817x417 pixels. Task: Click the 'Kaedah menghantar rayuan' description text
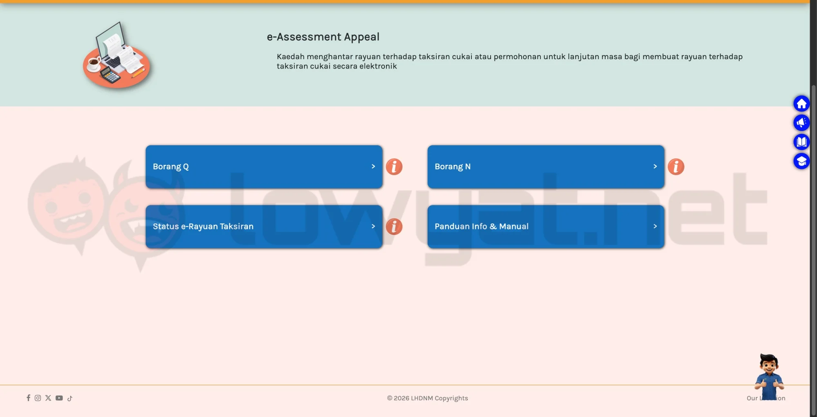coord(509,61)
